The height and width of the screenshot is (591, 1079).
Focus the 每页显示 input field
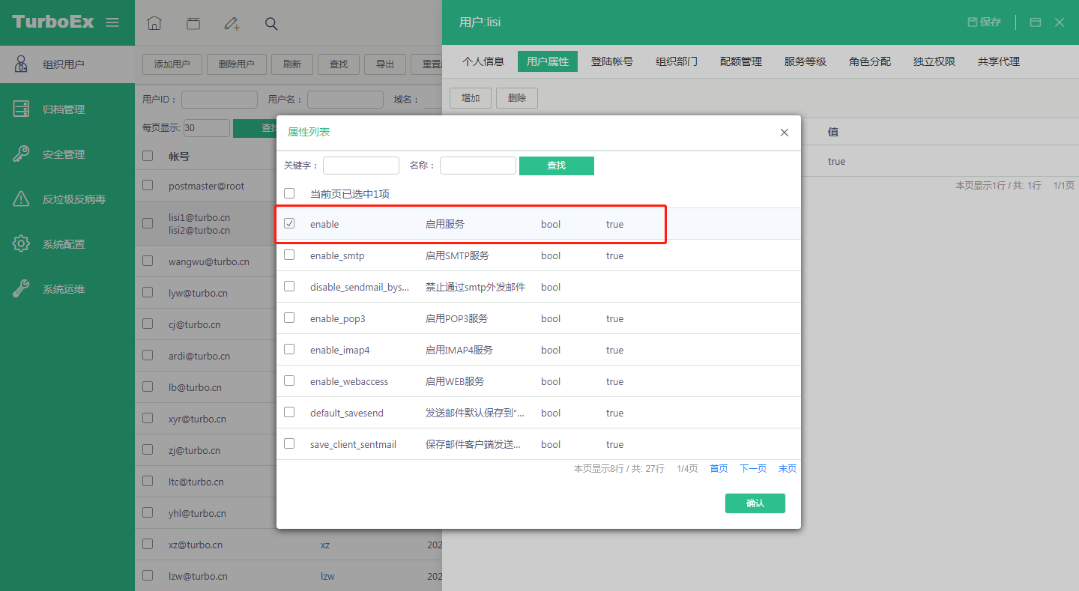point(207,128)
